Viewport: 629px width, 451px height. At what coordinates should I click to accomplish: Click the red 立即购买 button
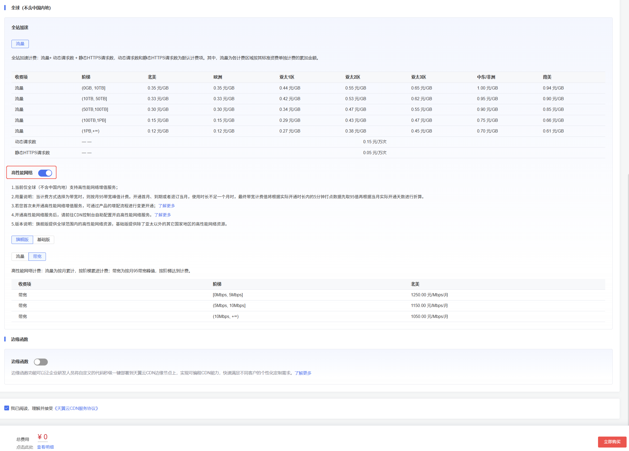[x=612, y=442]
